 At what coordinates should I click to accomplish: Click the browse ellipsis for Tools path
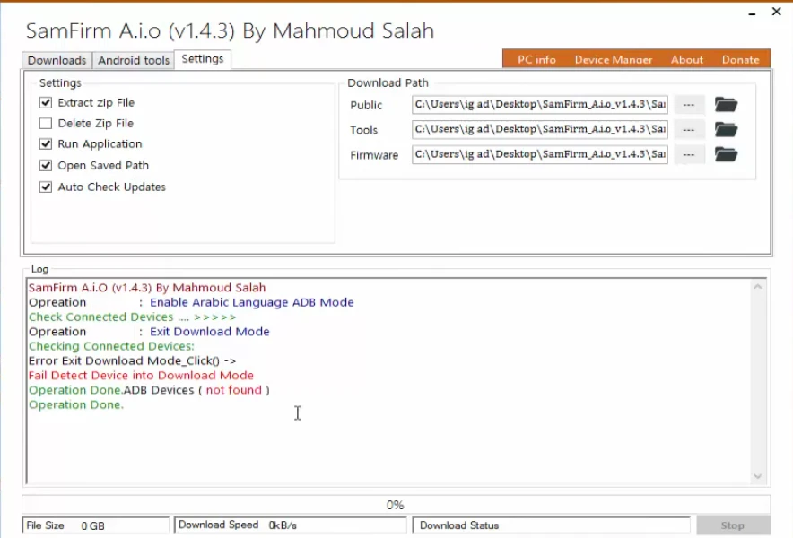tap(689, 129)
